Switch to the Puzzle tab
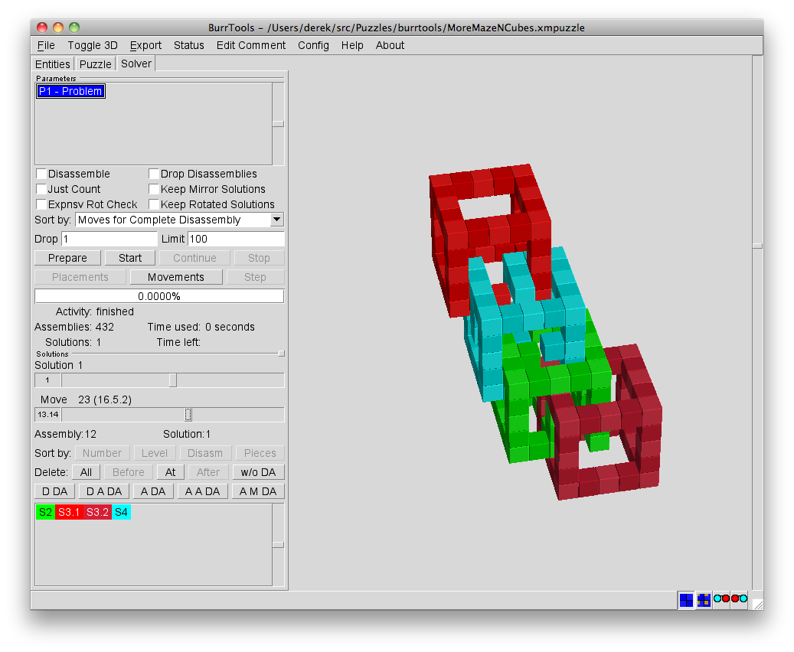This screenshot has width=794, height=652. [94, 64]
